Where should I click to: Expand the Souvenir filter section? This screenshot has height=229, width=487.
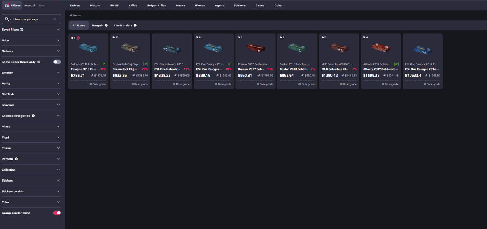[x=31, y=105]
